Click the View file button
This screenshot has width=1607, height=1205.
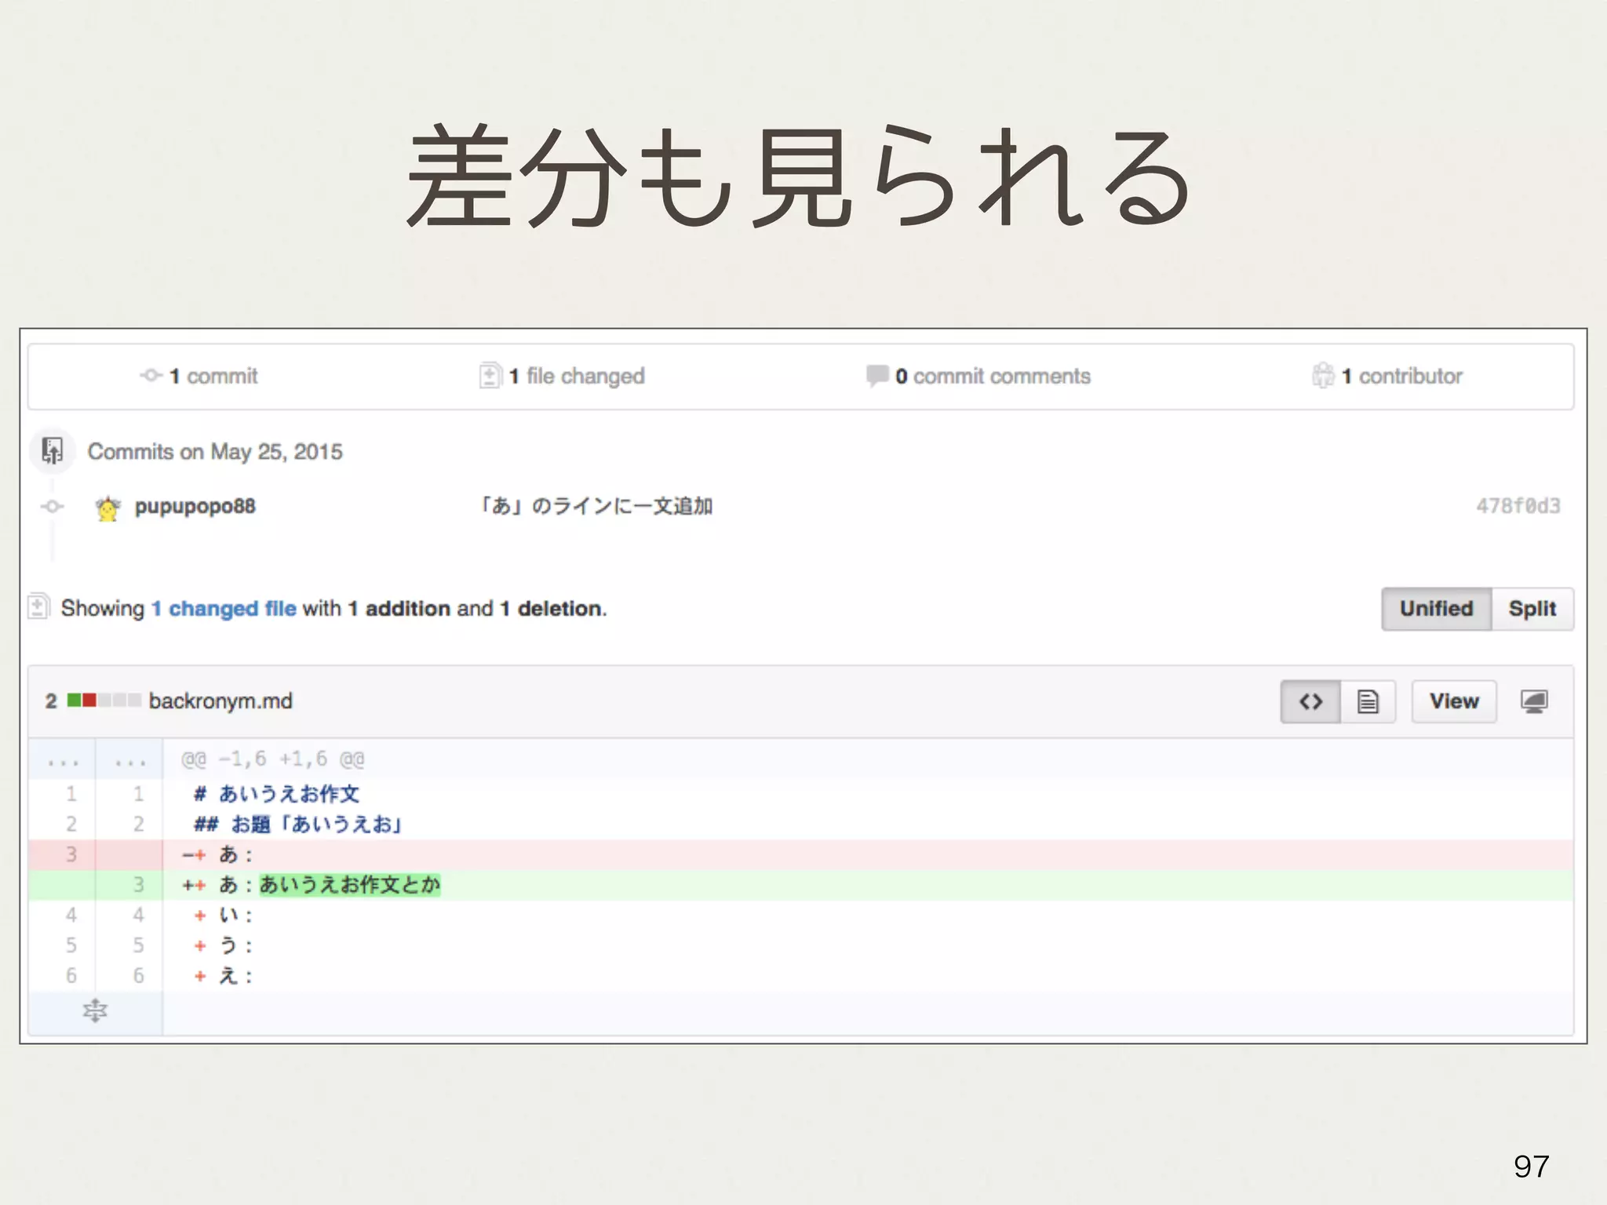coord(1453,701)
